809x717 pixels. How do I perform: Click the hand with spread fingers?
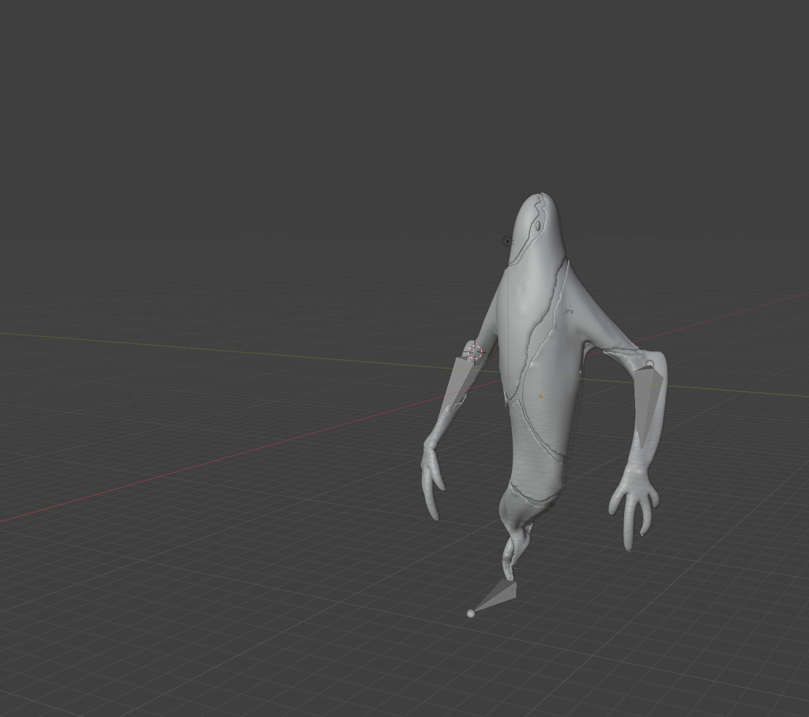click(634, 509)
